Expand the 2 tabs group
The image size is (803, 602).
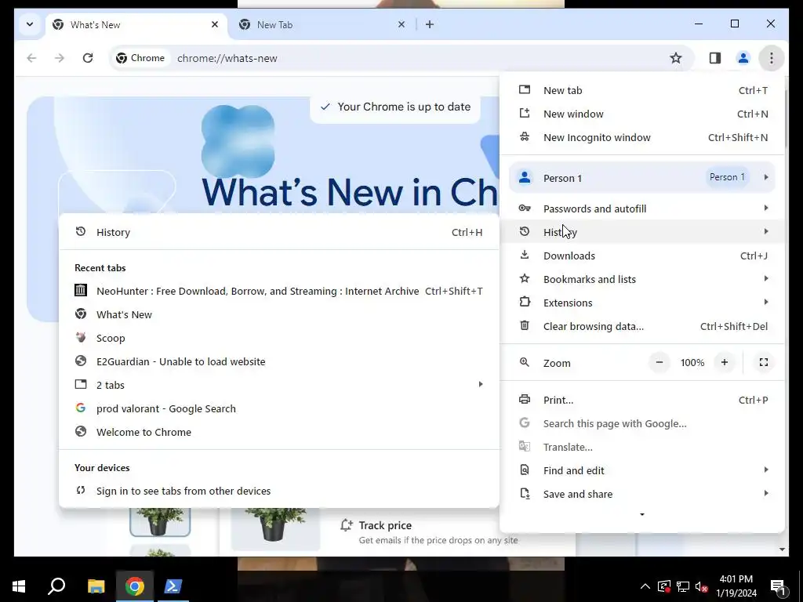tap(279, 385)
